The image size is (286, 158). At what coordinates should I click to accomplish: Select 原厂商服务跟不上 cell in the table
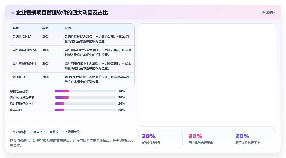point(25,63)
